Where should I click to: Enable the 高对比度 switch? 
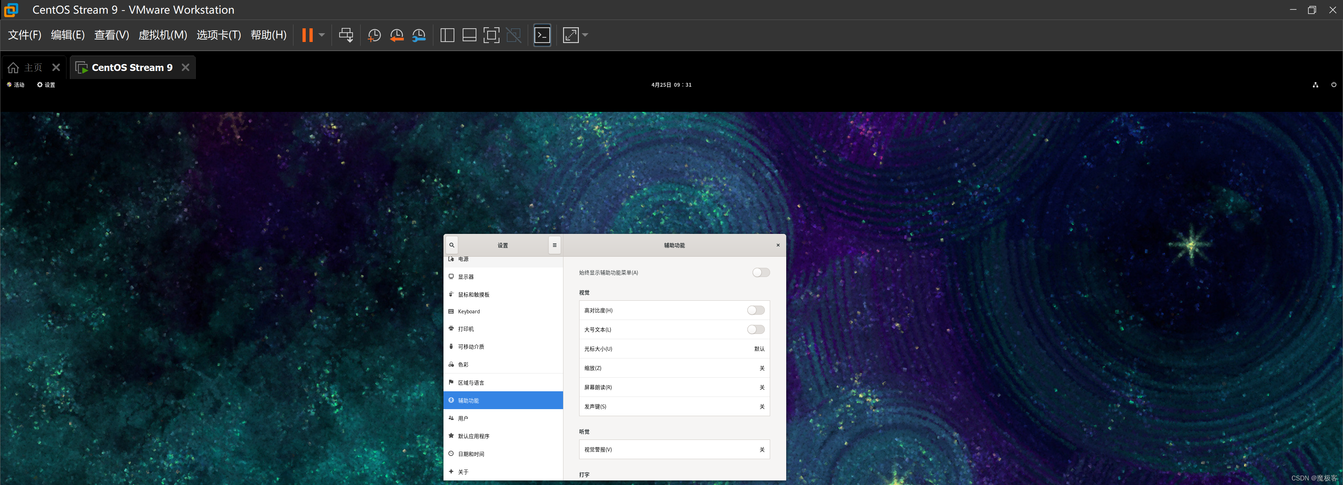point(755,310)
